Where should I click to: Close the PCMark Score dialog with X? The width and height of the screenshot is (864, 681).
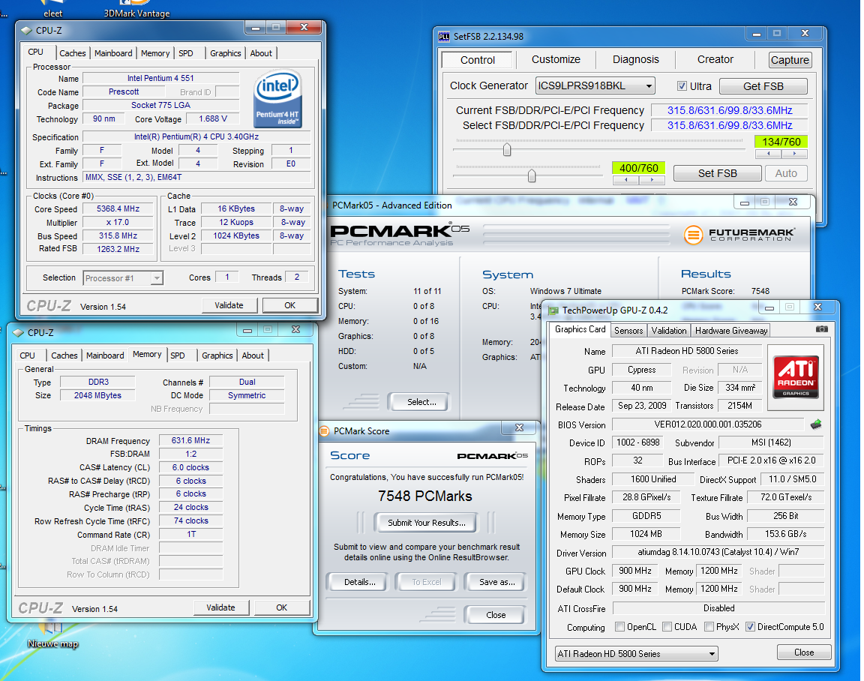[519, 427]
